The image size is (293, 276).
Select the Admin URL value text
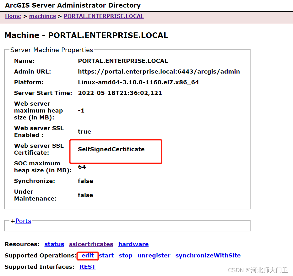[159, 72]
